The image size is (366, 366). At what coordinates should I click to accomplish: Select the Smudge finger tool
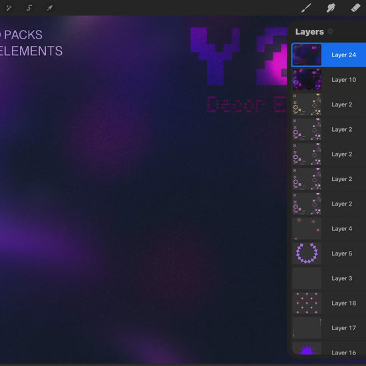[331, 8]
